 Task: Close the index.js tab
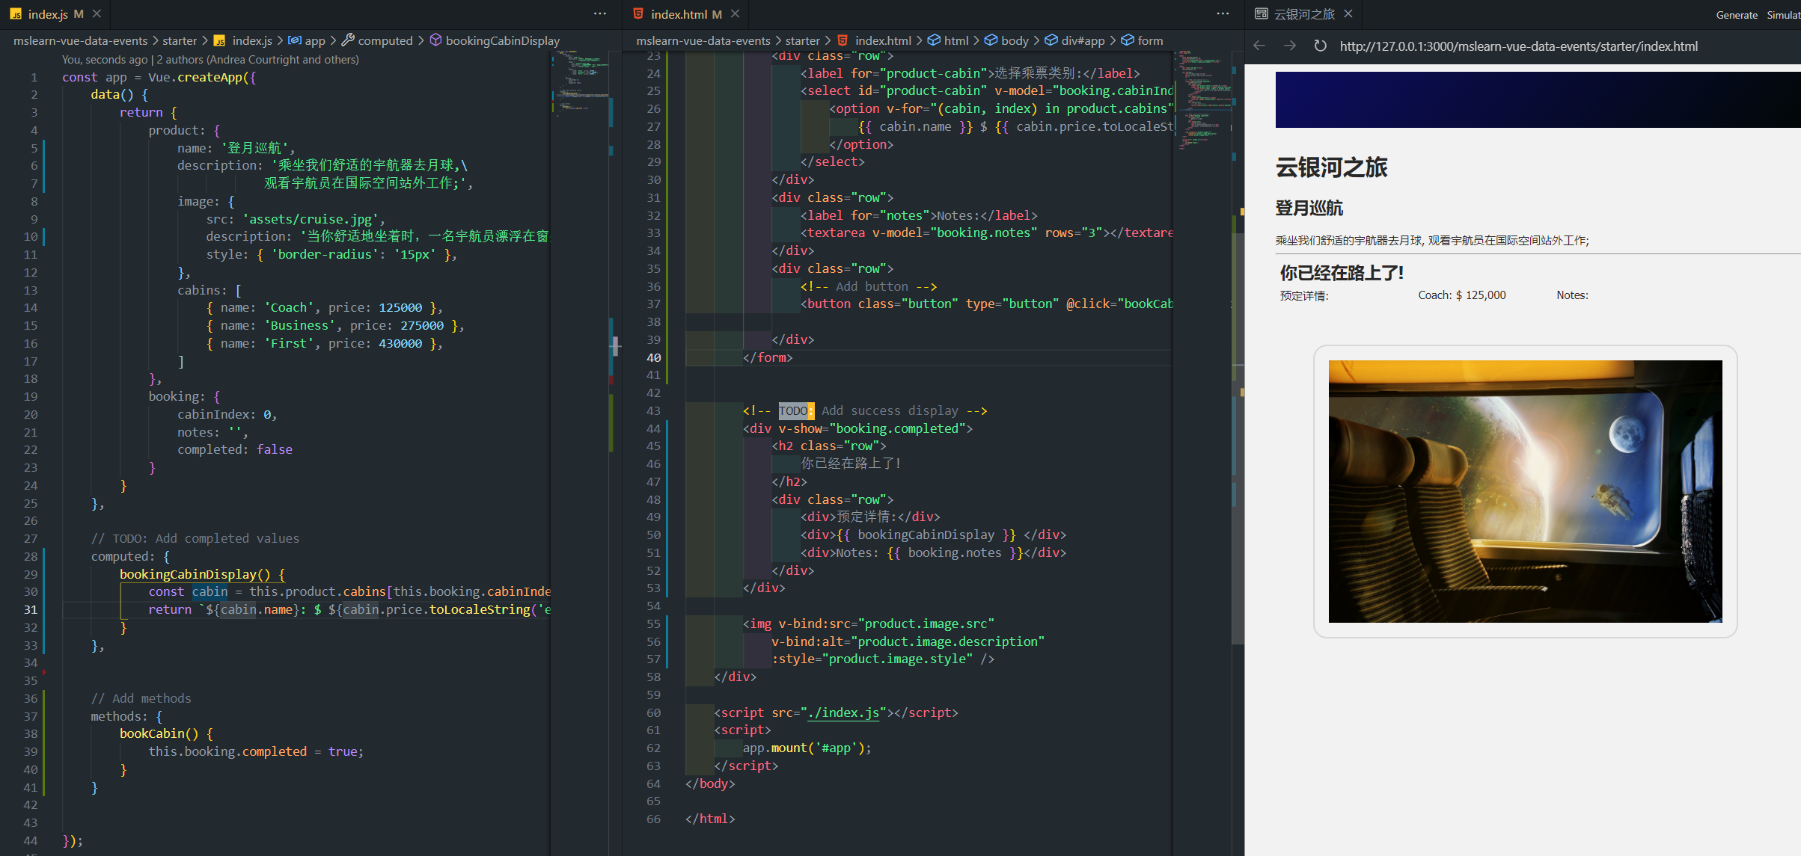tap(97, 14)
